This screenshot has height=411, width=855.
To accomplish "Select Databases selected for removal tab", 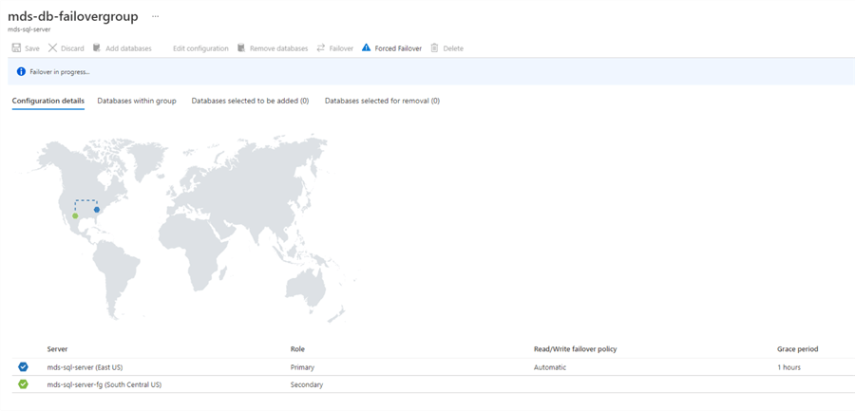I will (382, 101).
